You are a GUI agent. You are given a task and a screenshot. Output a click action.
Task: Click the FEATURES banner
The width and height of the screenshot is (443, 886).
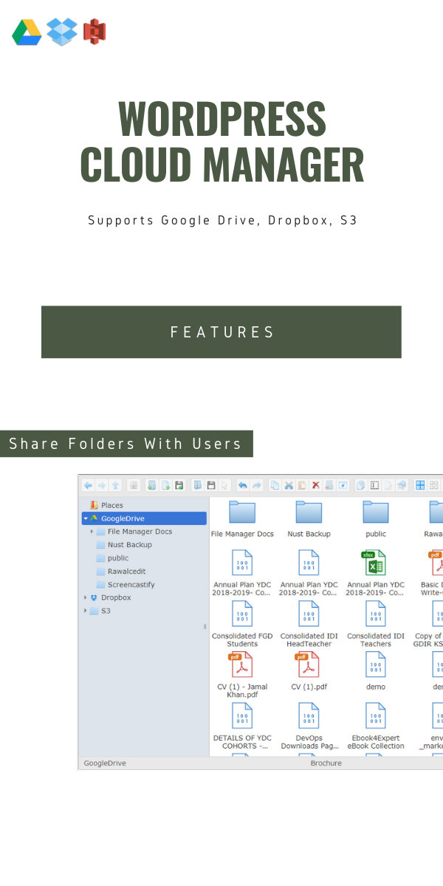[x=221, y=332]
